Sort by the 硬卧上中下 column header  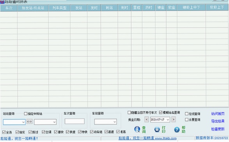click(x=191, y=7)
